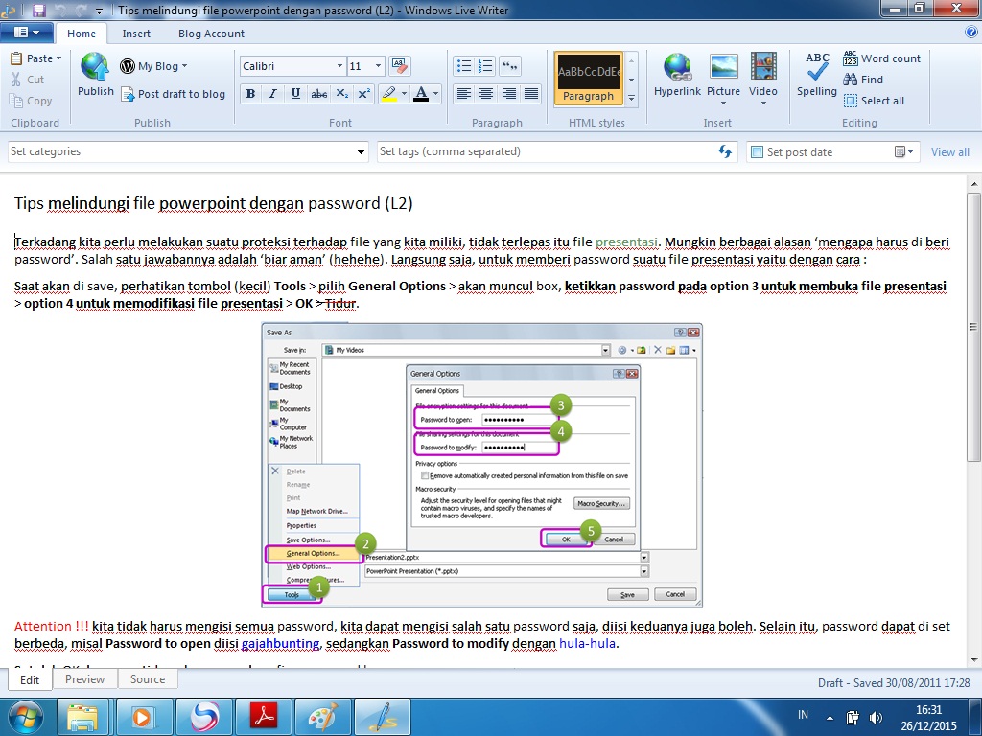Apply the font color swatch
Image resolution: width=982 pixels, height=736 pixels.
[422, 94]
